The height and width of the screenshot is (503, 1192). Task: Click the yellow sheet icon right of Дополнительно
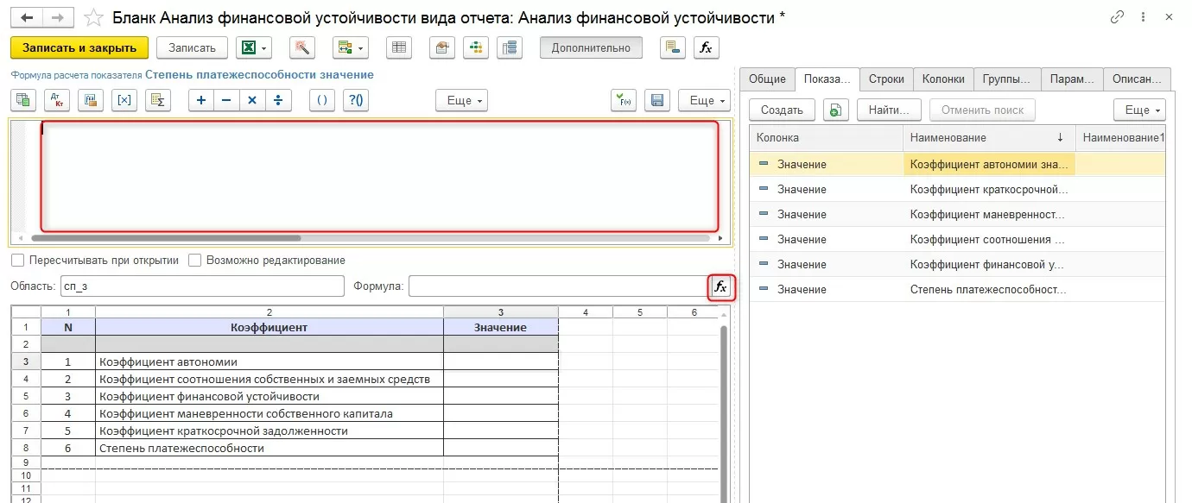(x=673, y=47)
